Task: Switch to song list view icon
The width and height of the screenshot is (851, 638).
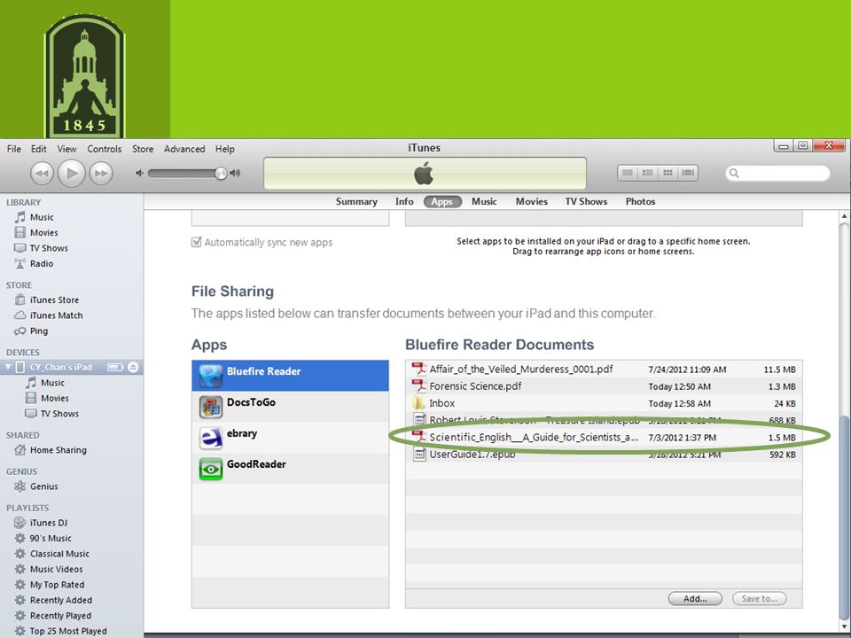Action: click(628, 173)
